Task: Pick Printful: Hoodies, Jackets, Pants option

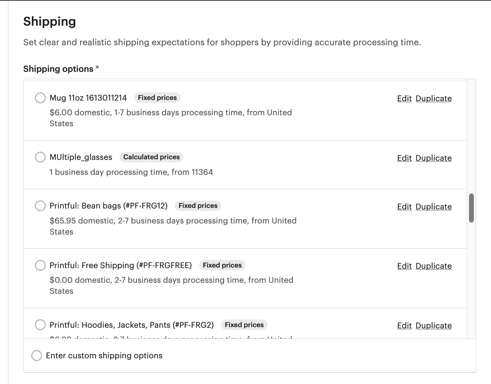Action: 40,325
